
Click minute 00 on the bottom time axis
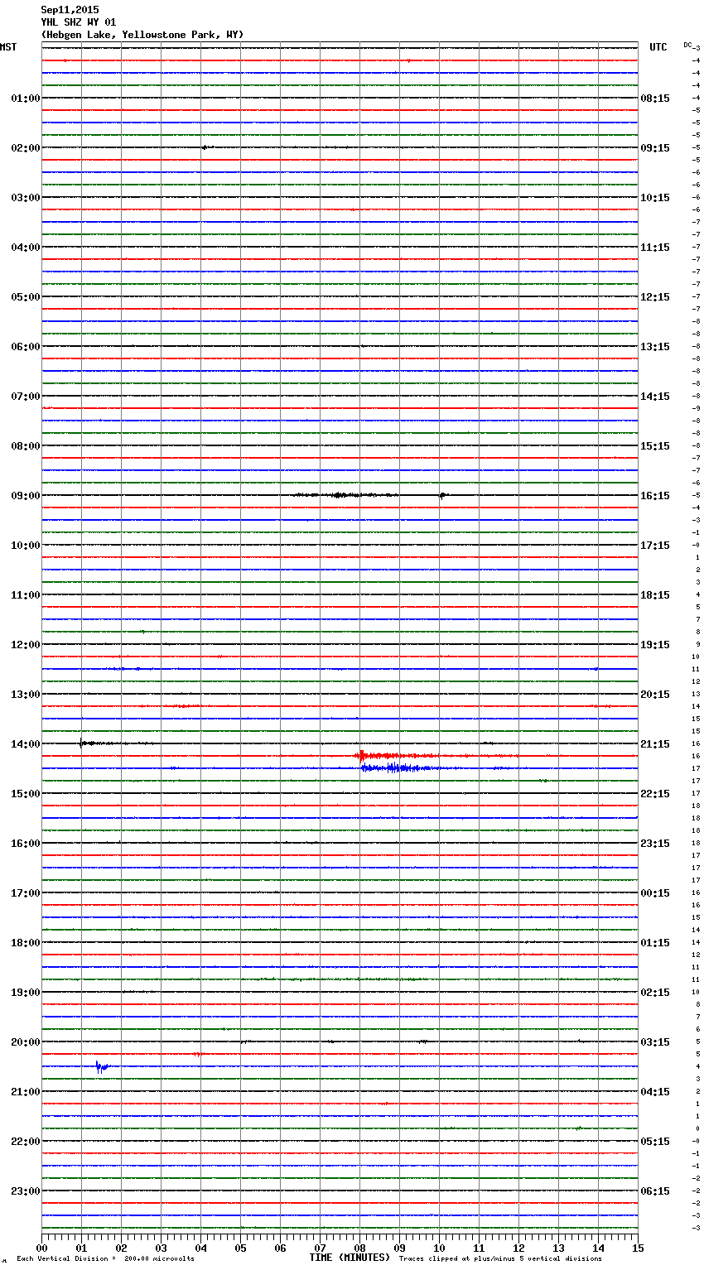pyautogui.click(x=41, y=1248)
